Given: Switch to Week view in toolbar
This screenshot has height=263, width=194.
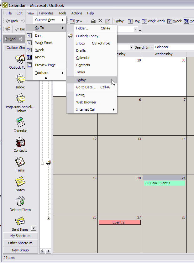Looking at the screenshot, I should coord(175,21).
